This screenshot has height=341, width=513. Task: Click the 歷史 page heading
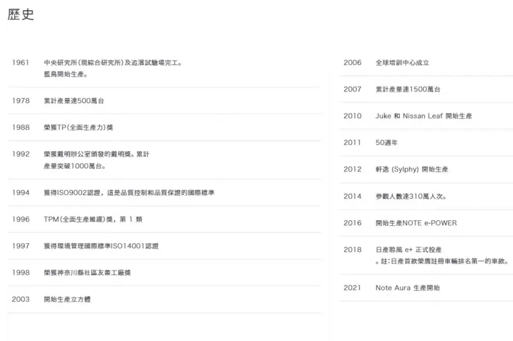(x=21, y=14)
